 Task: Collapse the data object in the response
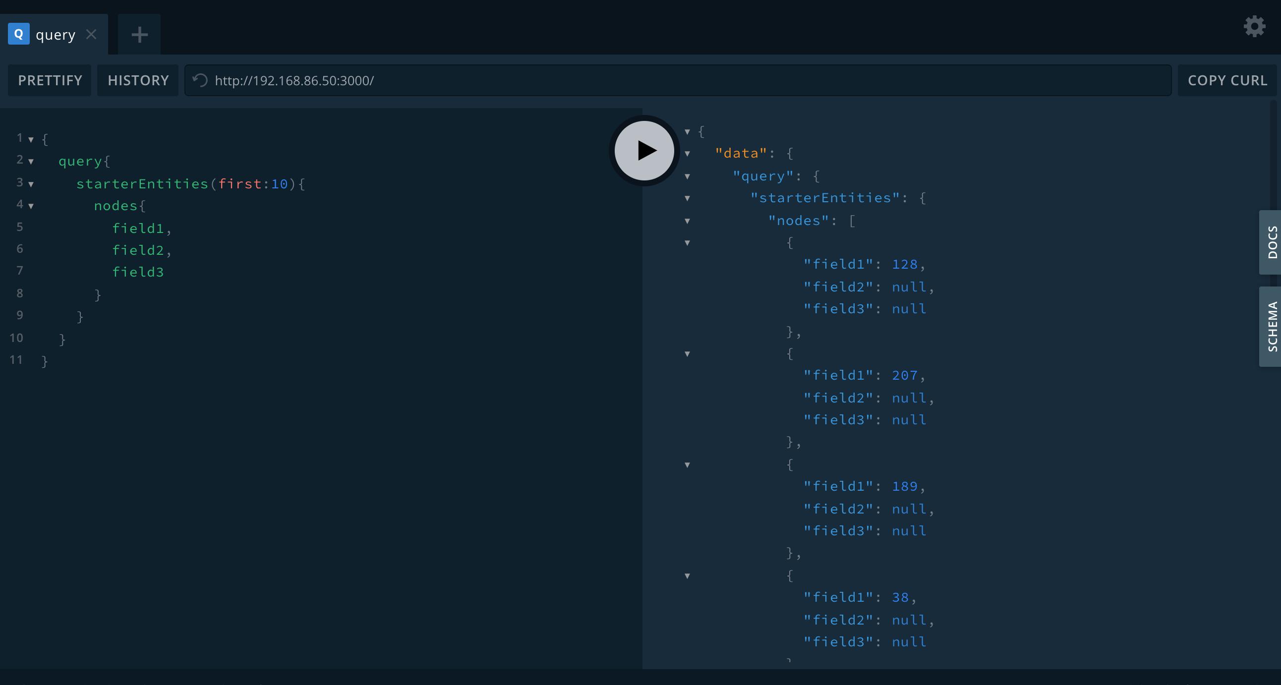pyautogui.click(x=687, y=154)
